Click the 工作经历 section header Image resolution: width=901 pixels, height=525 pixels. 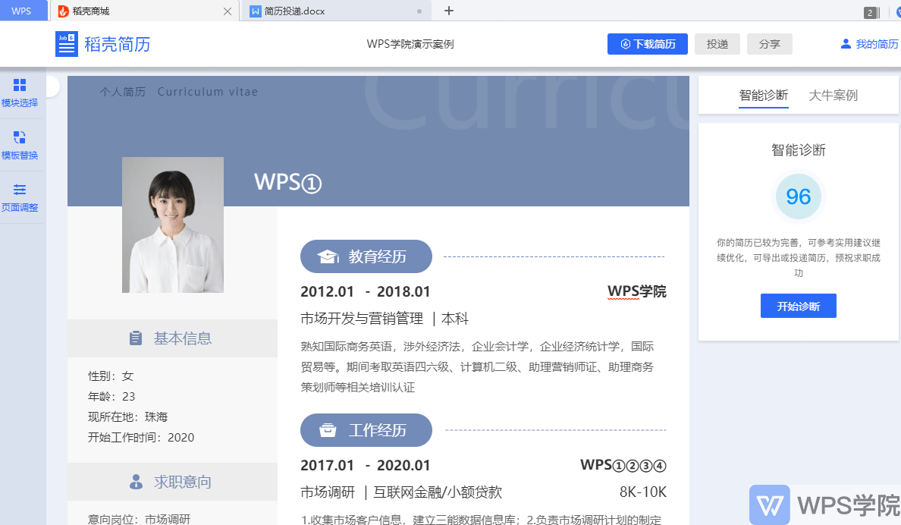366,430
